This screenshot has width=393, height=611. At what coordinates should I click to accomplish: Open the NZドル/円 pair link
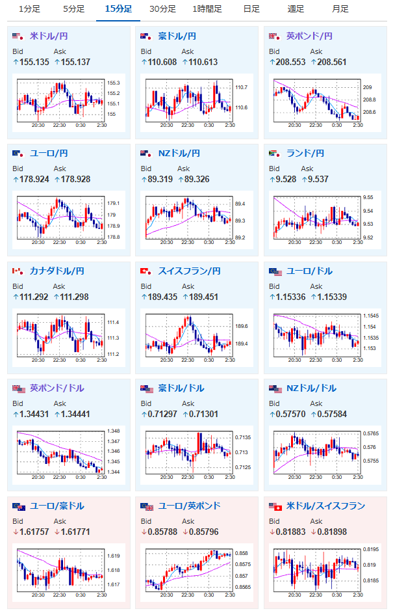179,154
